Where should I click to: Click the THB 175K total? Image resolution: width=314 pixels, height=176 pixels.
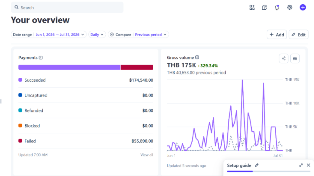181,65
